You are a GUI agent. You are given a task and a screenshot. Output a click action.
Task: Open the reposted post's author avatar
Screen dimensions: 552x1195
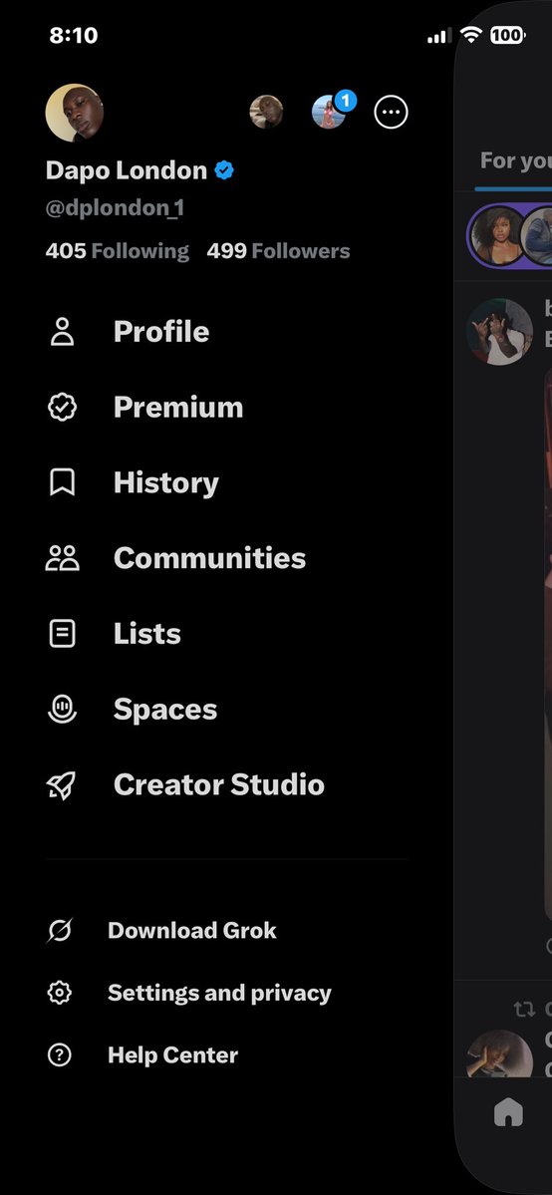(499, 1054)
